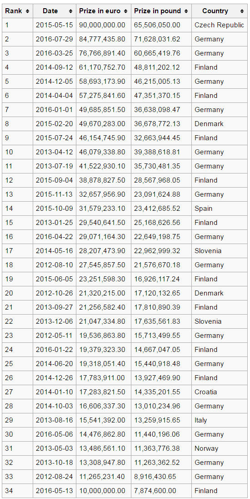The height and width of the screenshot is (499, 250).
Task: Click rank 34 cell in last row
Action: [x=17, y=491]
